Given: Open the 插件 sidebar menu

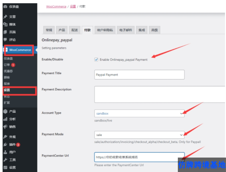Looking at the screenshot, I should point(13,144).
